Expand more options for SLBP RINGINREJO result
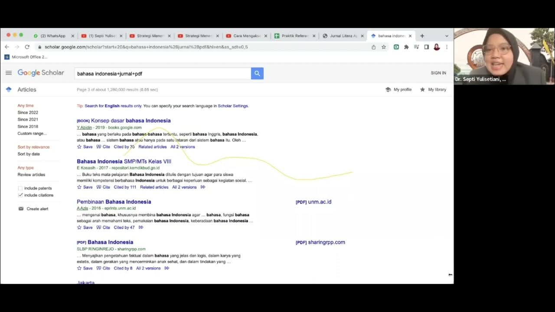 click(167, 268)
